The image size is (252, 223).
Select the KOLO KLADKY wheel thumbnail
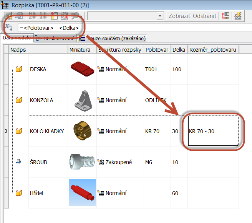click(82, 131)
